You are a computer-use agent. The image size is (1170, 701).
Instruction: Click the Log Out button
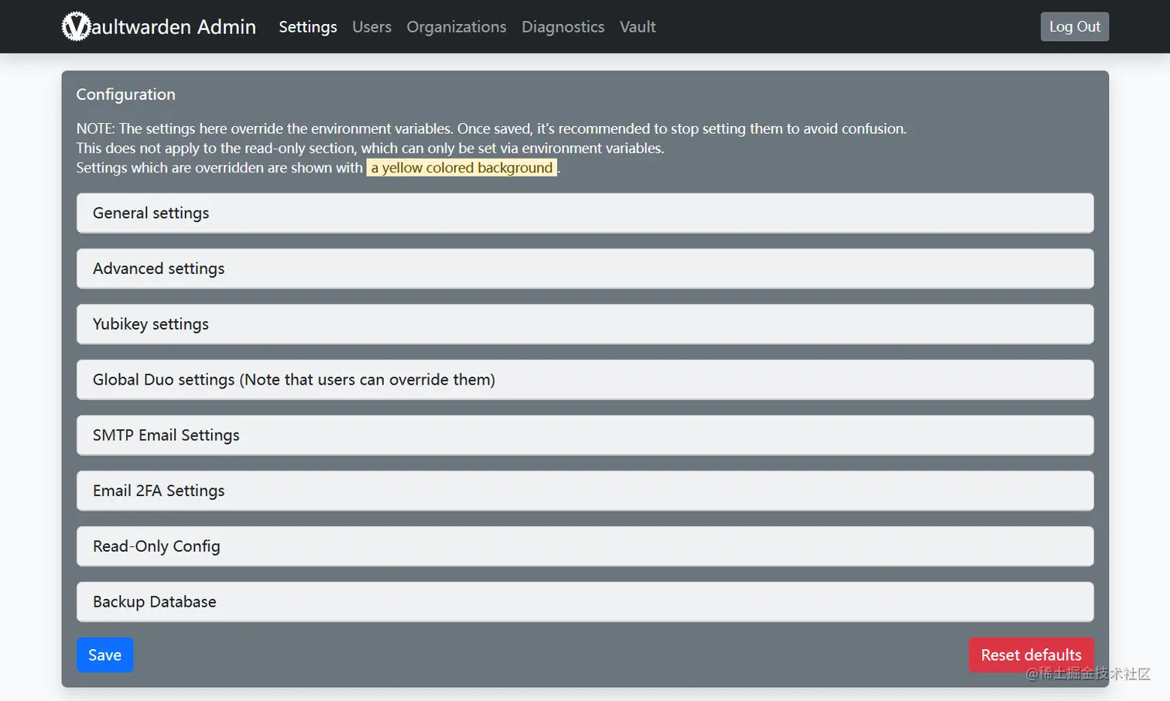pyautogui.click(x=1074, y=26)
